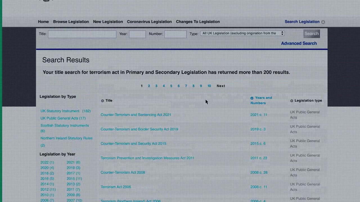360x202 pixels.
Task: Expand the Search Legislation plus icon
Action: click(323, 22)
